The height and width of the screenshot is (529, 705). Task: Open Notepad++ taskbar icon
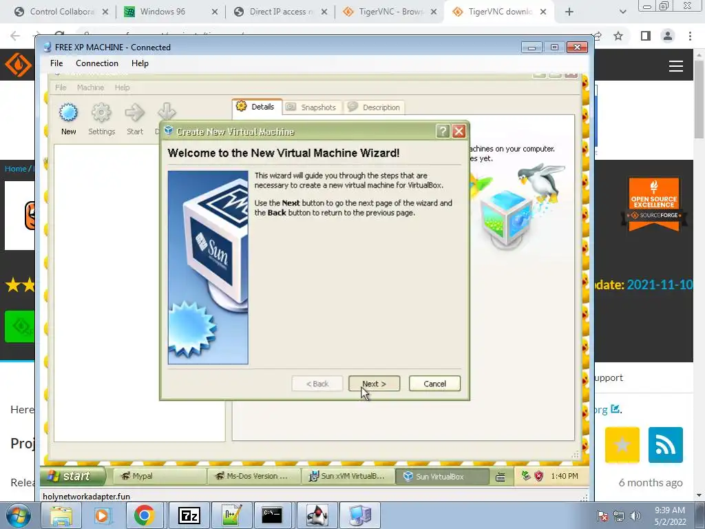(x=231, y=515)
